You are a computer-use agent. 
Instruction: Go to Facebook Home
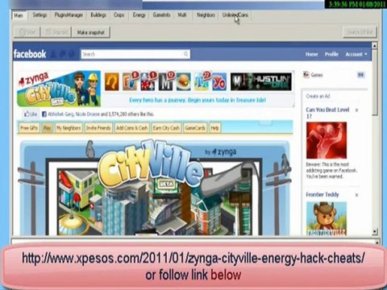[311, 54]
